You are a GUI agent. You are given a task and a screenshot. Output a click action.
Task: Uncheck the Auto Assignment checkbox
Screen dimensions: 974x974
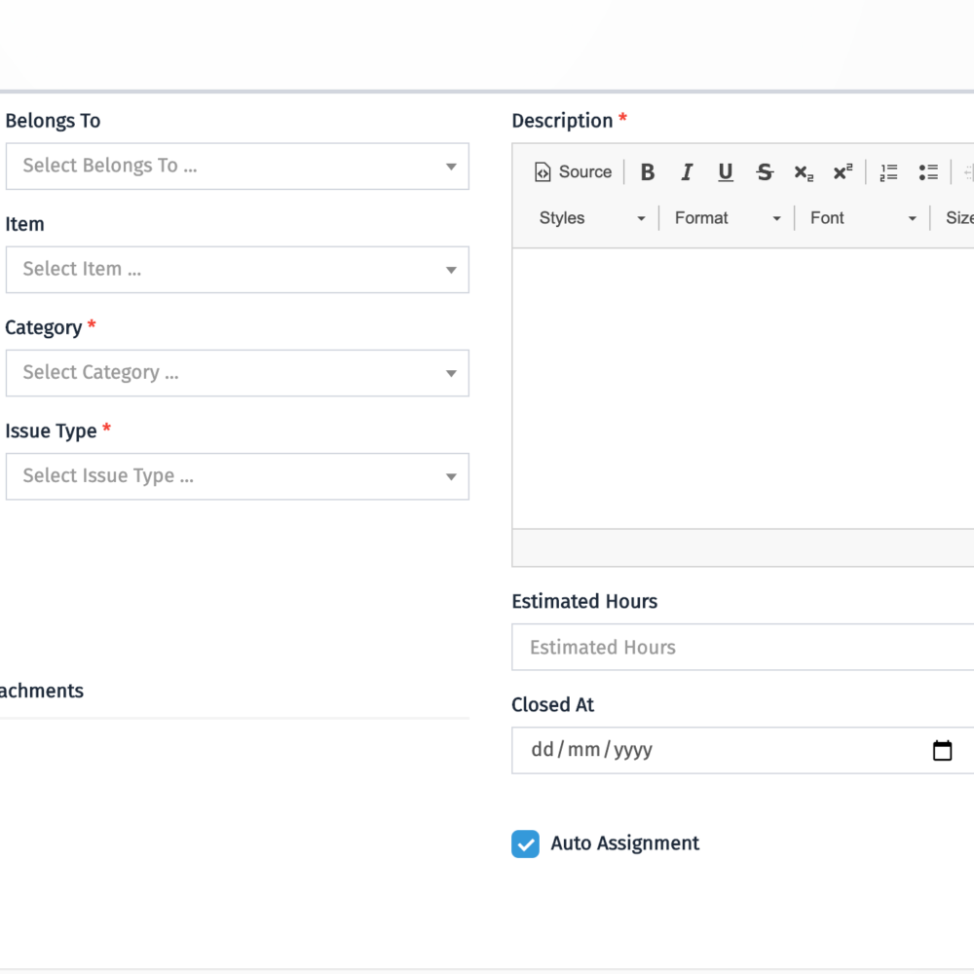click(x=525, y=843)
